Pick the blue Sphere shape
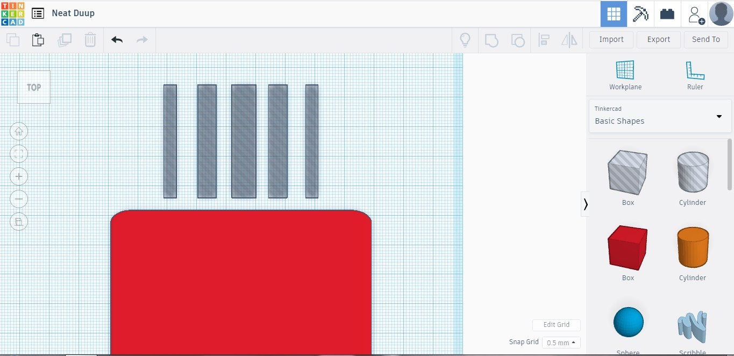The width and height of the screenshot is (734, 356). tap(628, 322)
